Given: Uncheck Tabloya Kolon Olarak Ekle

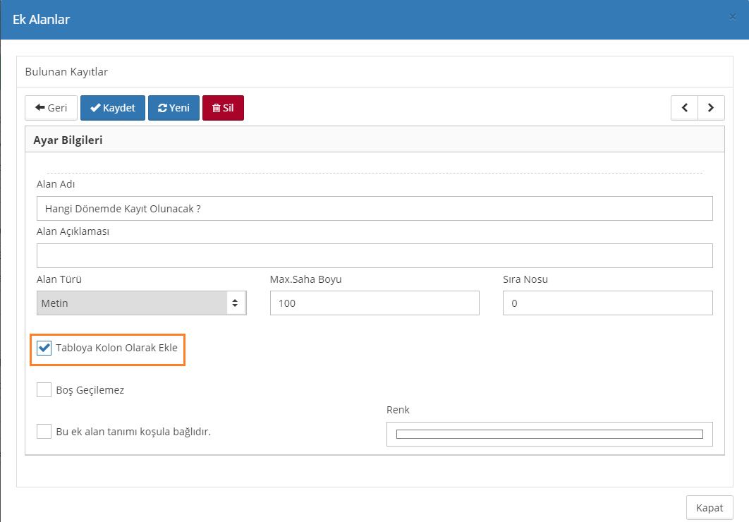Looking at the screenshot, I should click(44, 348).
